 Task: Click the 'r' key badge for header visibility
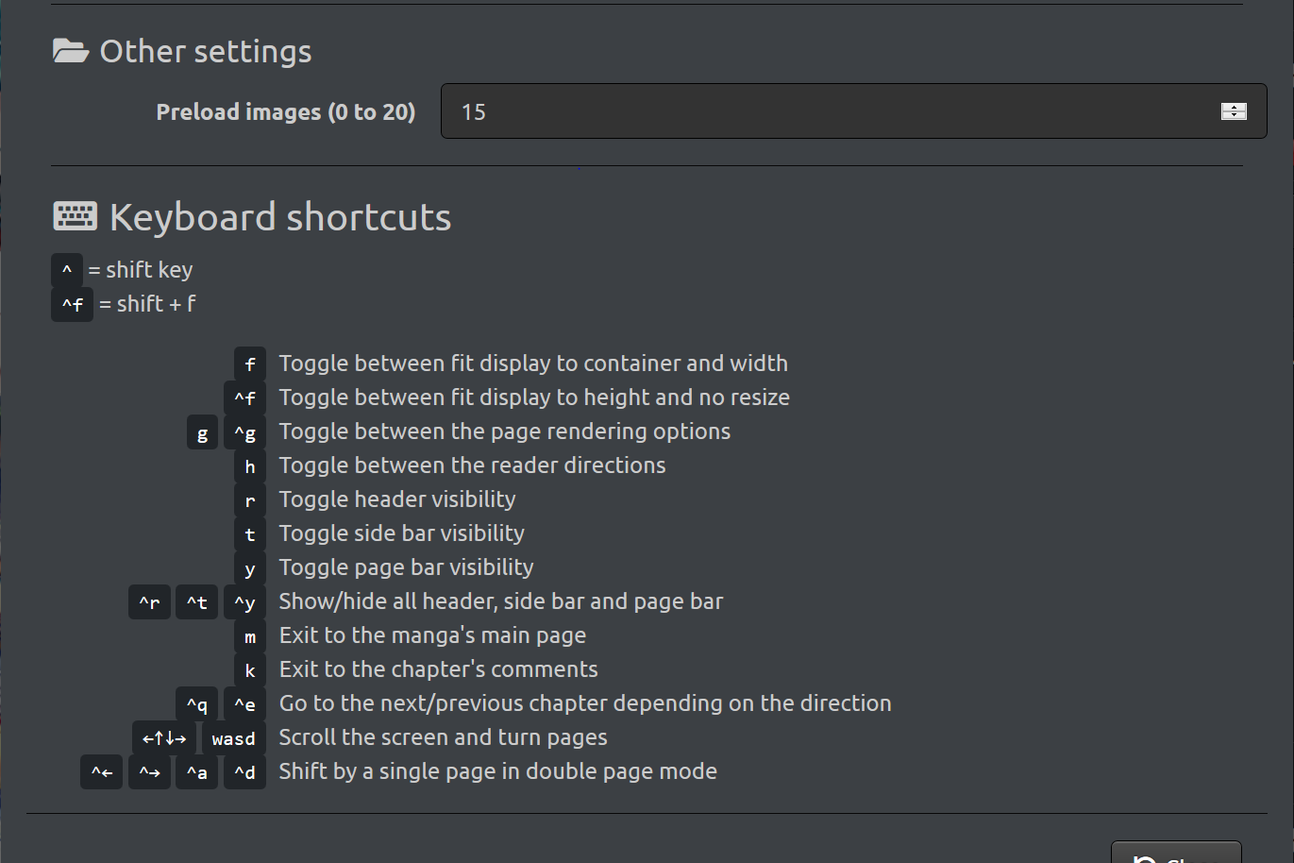250,500
